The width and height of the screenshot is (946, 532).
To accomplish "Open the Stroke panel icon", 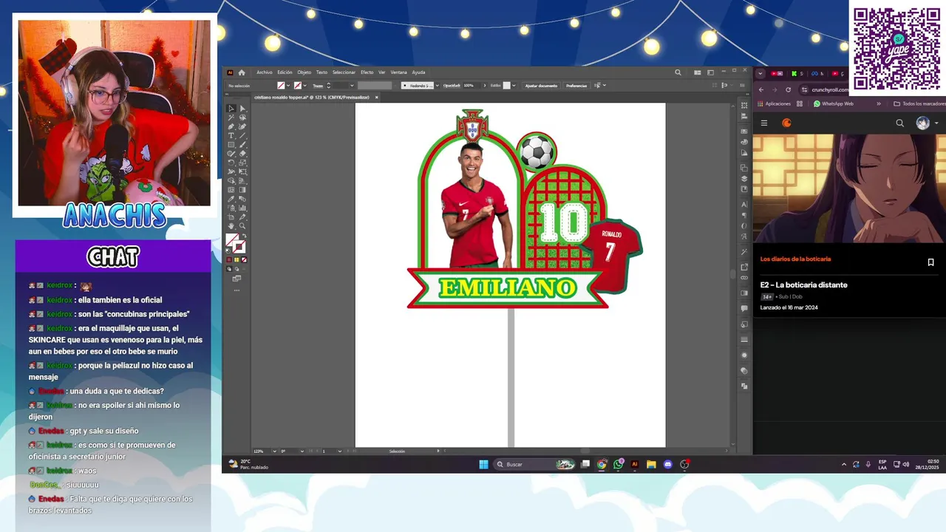I will (744, 338).
